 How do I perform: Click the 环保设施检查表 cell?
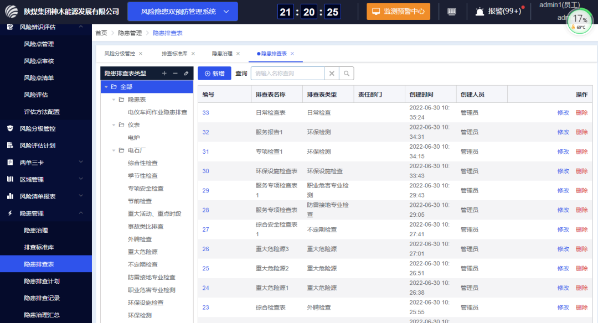coord(276,171)
